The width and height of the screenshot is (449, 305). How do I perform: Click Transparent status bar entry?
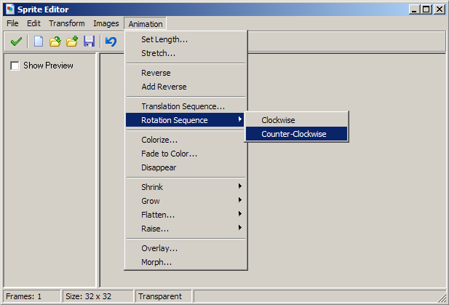(x=164, y=296)
